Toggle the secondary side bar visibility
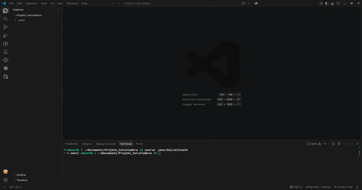362x190 pixels. [x=338, y=3]
